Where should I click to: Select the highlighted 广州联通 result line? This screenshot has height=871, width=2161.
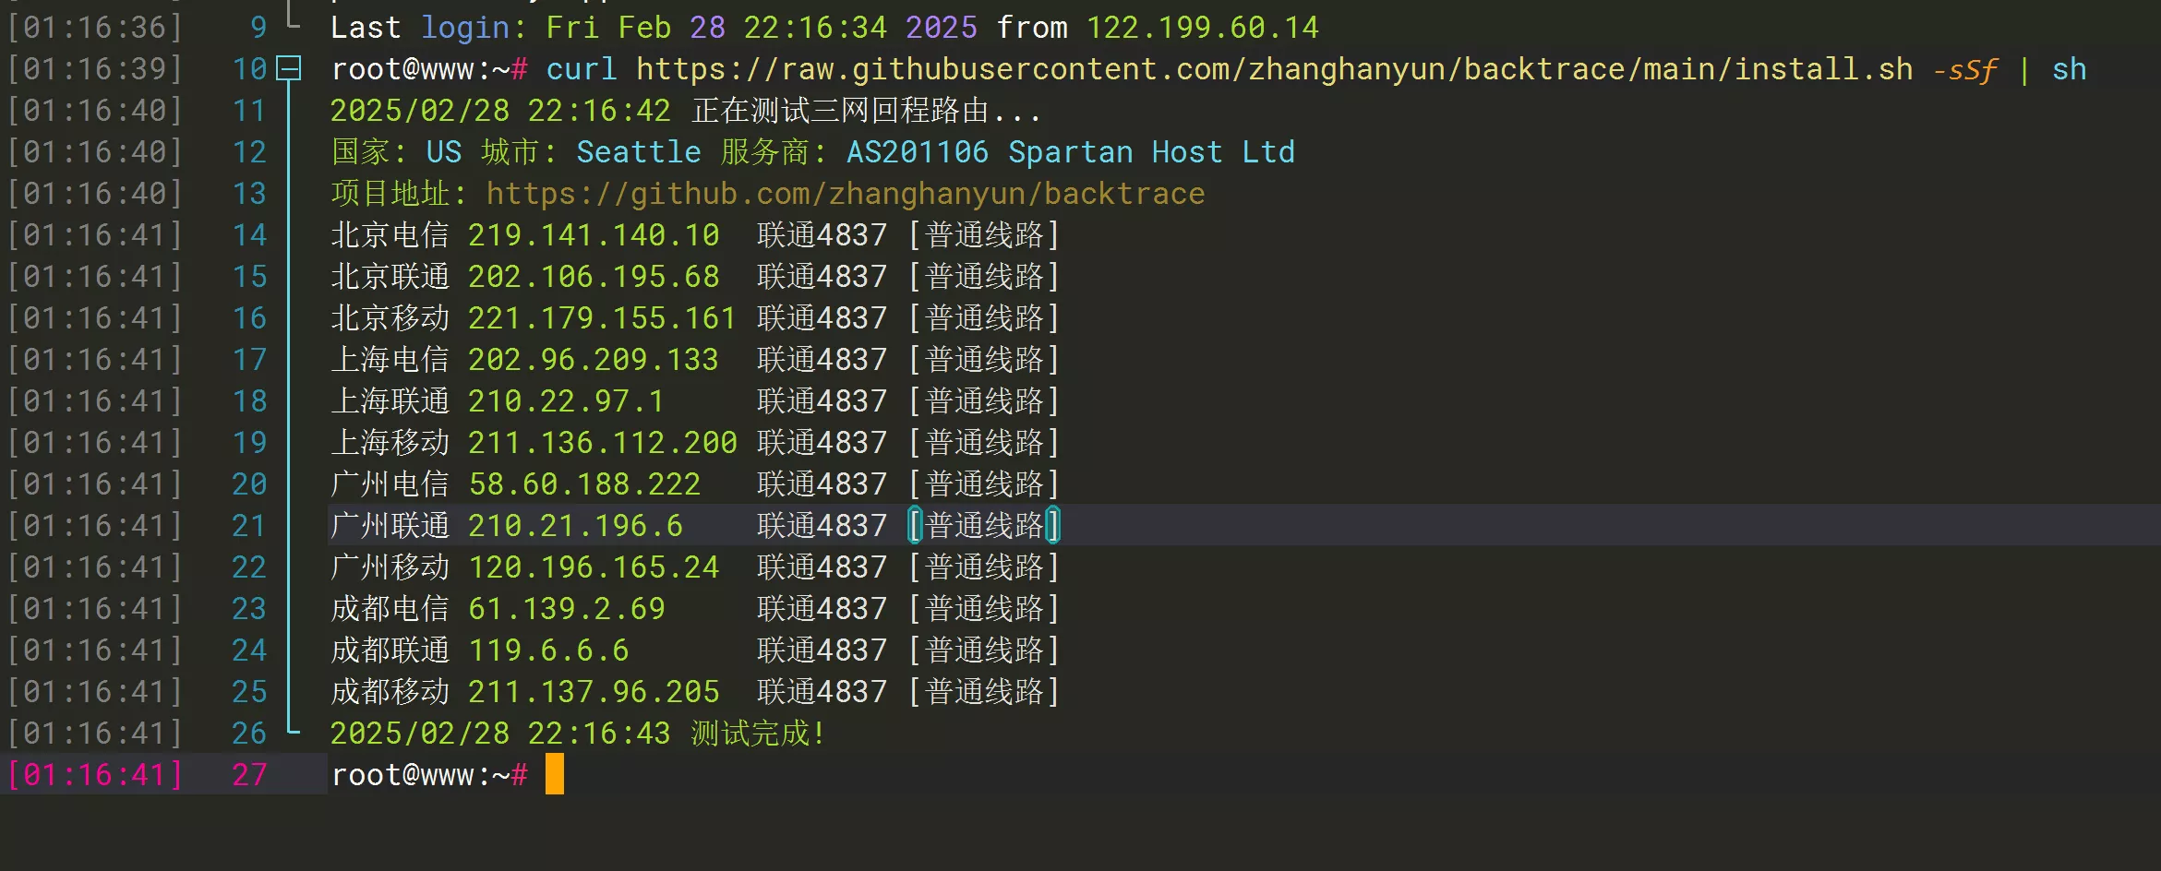pyautogui.click(x=646, y=524)
